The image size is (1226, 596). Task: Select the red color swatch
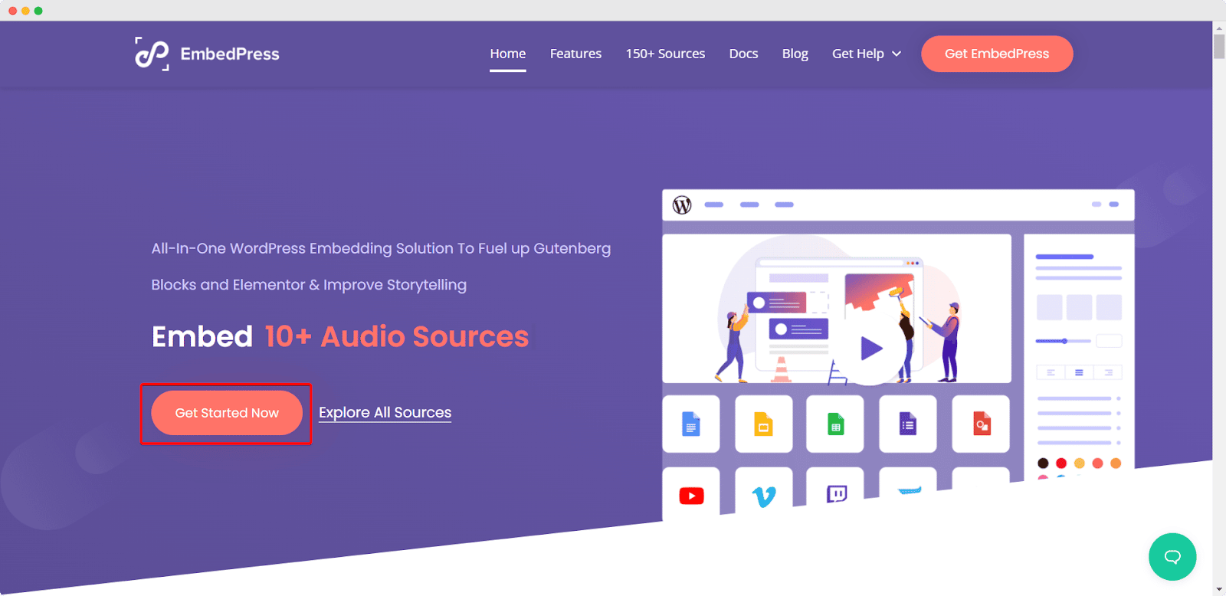coord(1061,463)
